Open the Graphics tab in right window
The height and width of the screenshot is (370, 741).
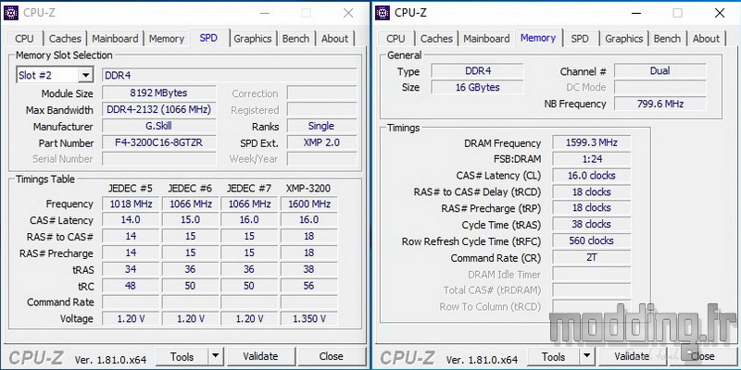pos(623,39)
